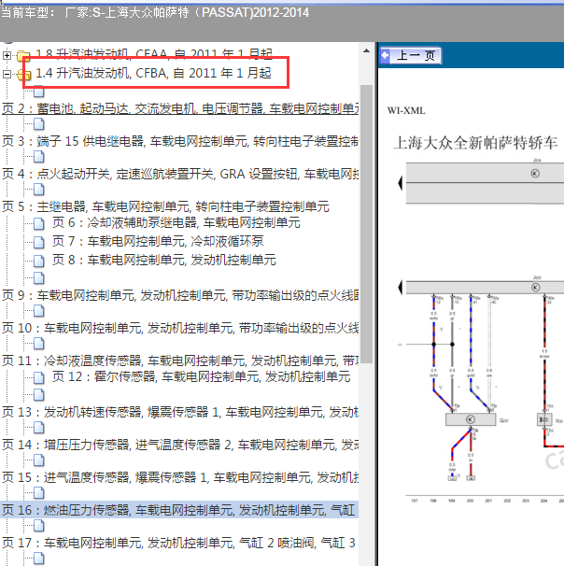Open 页 14 增压压力传感器 entry
Image resolution: width=564 pixels, height=566 pixels.
click(180, 445)
